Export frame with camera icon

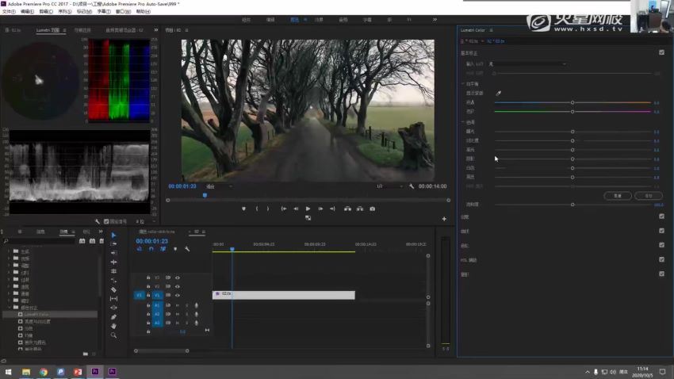372,209
